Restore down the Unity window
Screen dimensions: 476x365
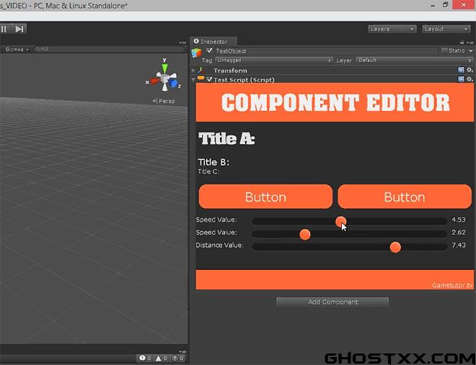[445, 5]
